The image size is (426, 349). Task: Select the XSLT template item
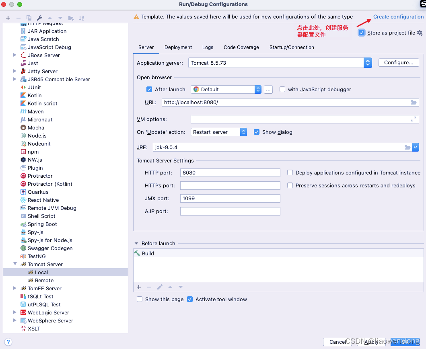[34, 328]
